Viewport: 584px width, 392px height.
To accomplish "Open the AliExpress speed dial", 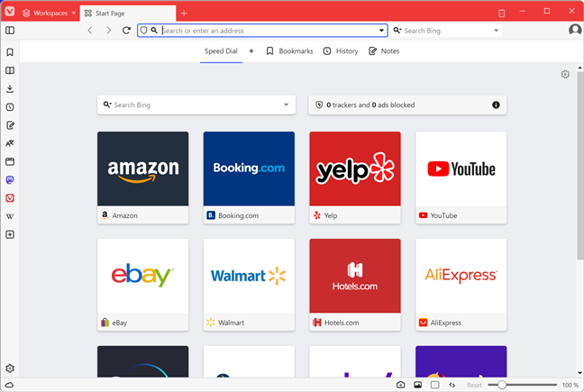I will pos(461,285).
